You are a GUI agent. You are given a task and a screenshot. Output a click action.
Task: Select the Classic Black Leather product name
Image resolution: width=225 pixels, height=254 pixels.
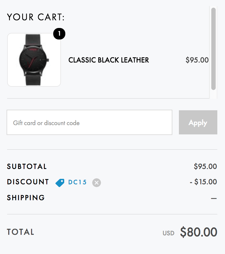pos(109,60)
